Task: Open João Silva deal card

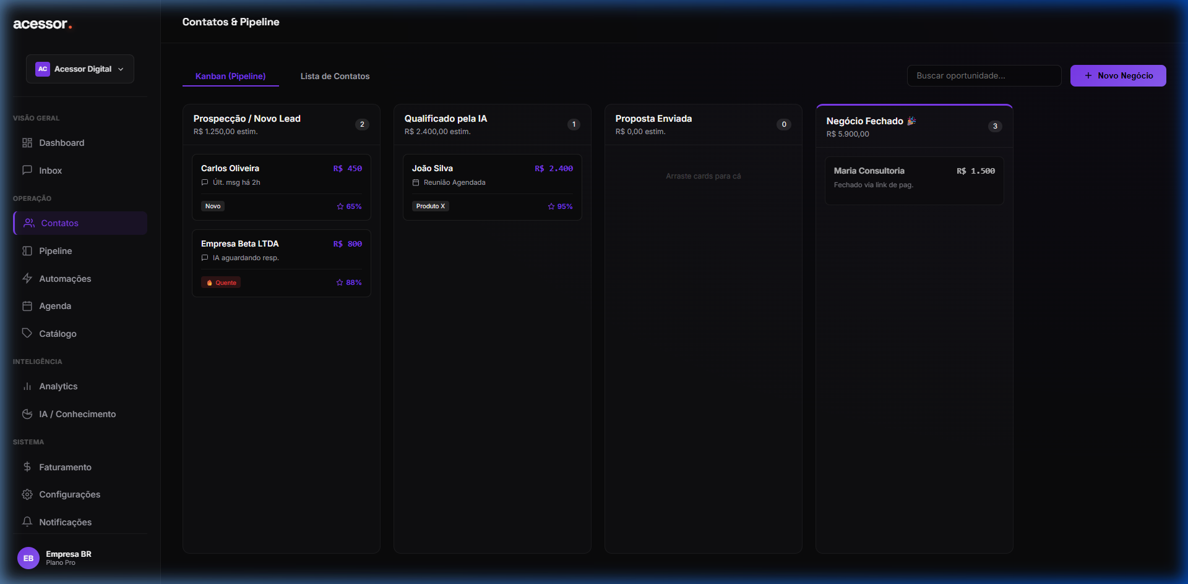Action: click(493, 187)
